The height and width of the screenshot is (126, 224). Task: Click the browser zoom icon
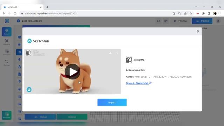pyautogui.click(x=180, y=13)
